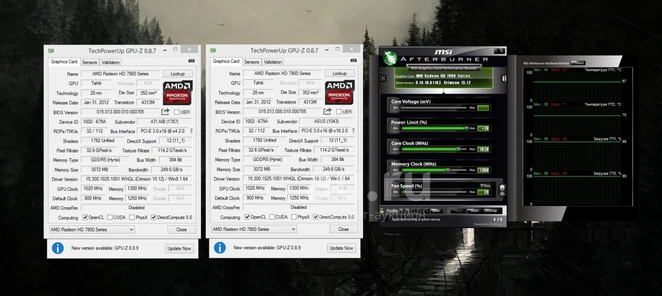Uncheck OpenCL in the ATI AIB GPU-Z window
The width and height of the screenshot is (662, 296).
pos(85,218)
